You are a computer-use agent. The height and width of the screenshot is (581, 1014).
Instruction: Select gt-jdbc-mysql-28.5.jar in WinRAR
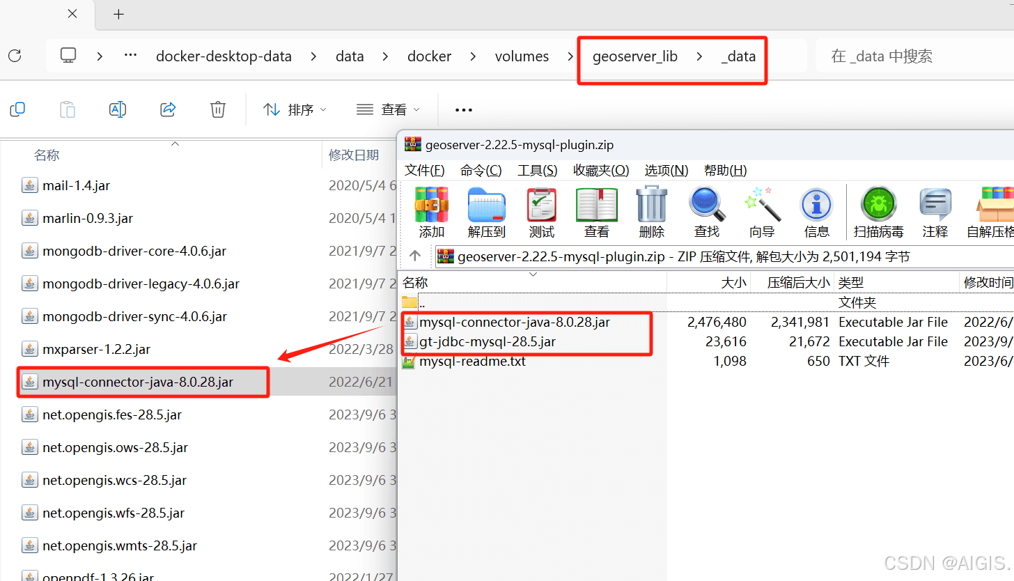[x=487, y=341]
